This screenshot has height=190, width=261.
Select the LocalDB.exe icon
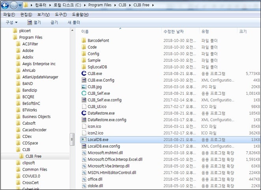[x=84, y=140]
